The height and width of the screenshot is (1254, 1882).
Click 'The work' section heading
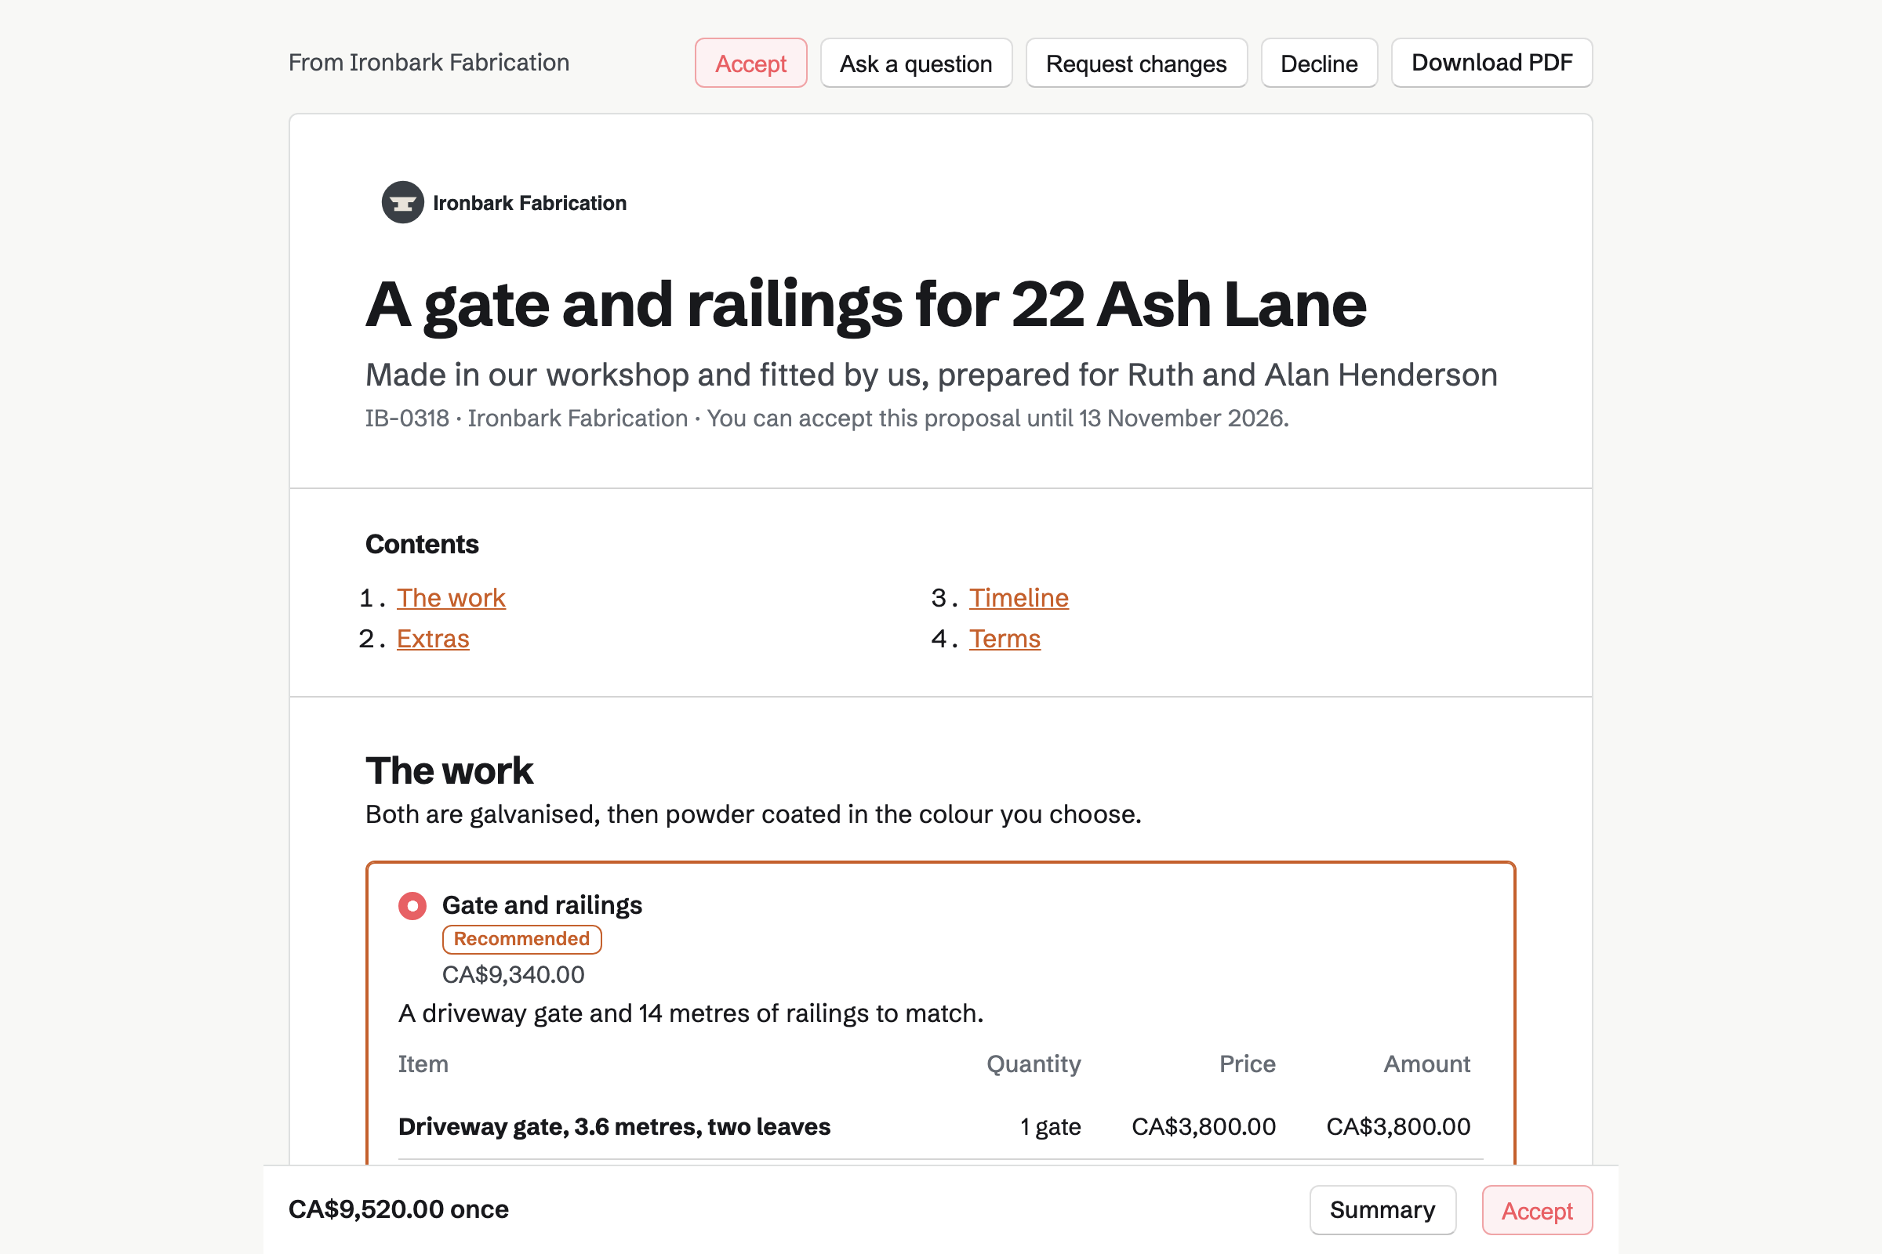(449, 771)
